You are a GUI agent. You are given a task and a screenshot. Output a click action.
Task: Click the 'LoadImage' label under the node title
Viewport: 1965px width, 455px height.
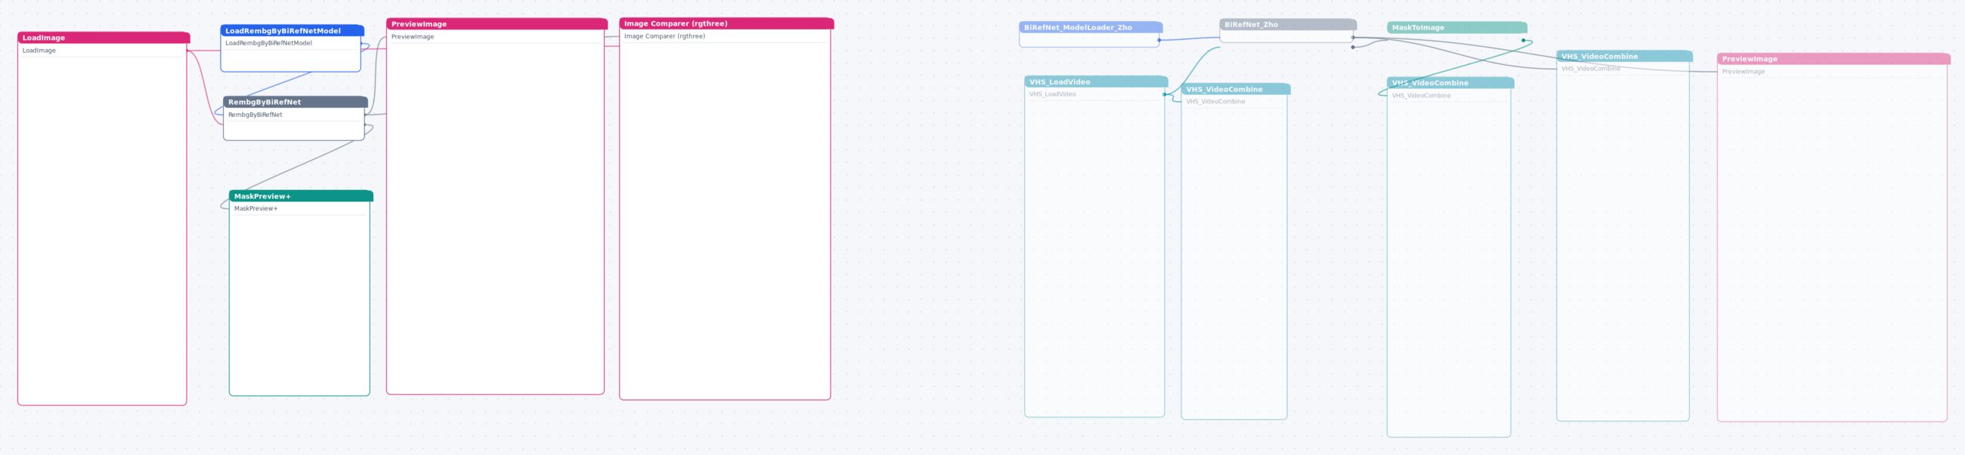click(39, 51)
